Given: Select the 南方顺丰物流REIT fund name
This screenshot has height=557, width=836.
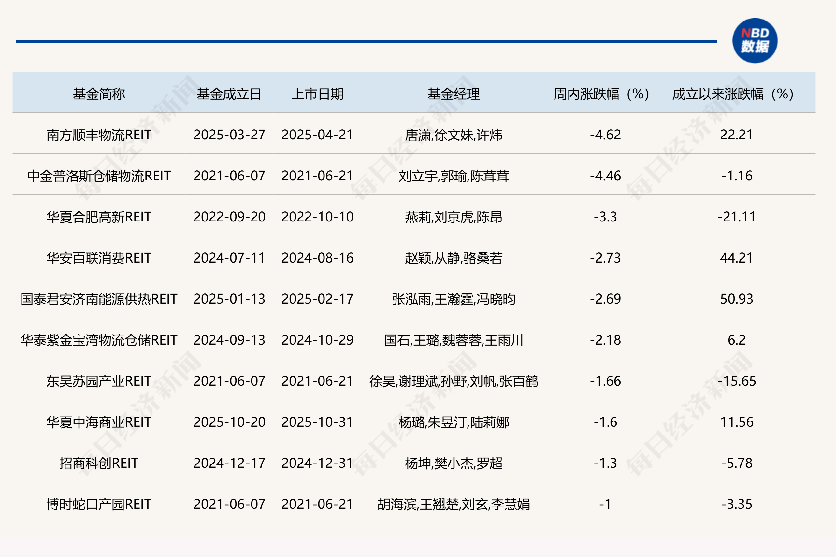Looking at the screenshot, I should 99,135.
